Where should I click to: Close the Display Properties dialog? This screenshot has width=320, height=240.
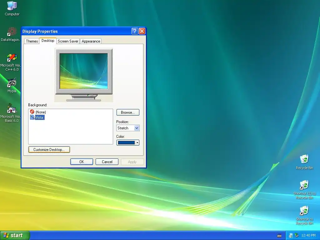tap(142, 31)
